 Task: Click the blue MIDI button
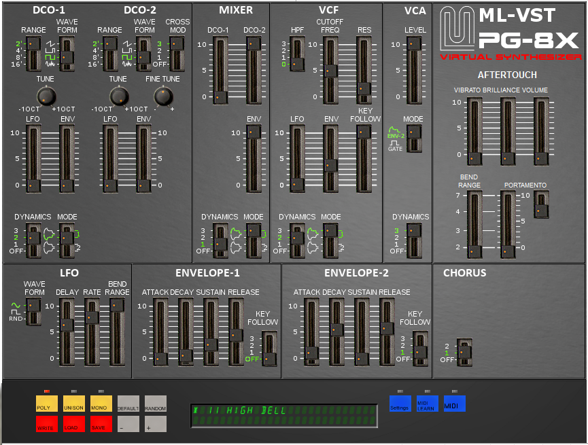point(455,404)
